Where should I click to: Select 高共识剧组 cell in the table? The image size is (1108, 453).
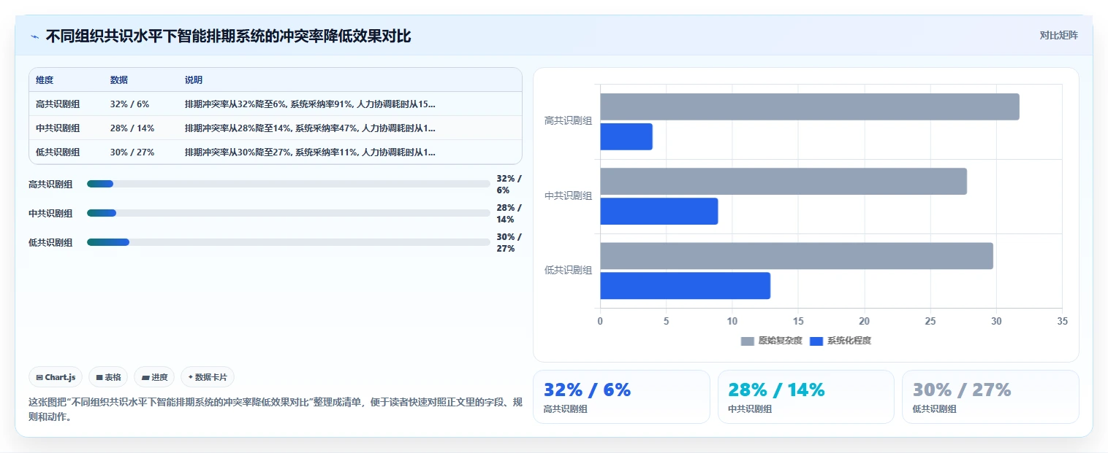click(58, 104)
